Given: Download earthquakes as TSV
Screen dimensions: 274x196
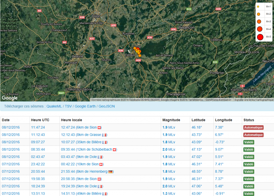Looking at the screenshot, I should coord(68,106).
